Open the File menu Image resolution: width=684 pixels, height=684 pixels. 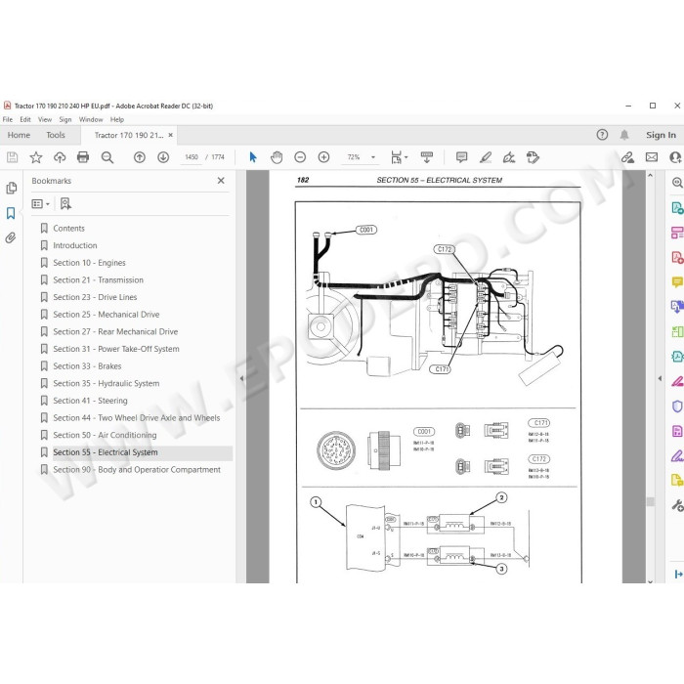(8, 119)
